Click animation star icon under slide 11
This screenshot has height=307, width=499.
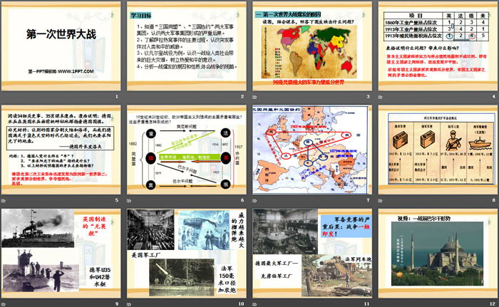[x=254, y=304]
